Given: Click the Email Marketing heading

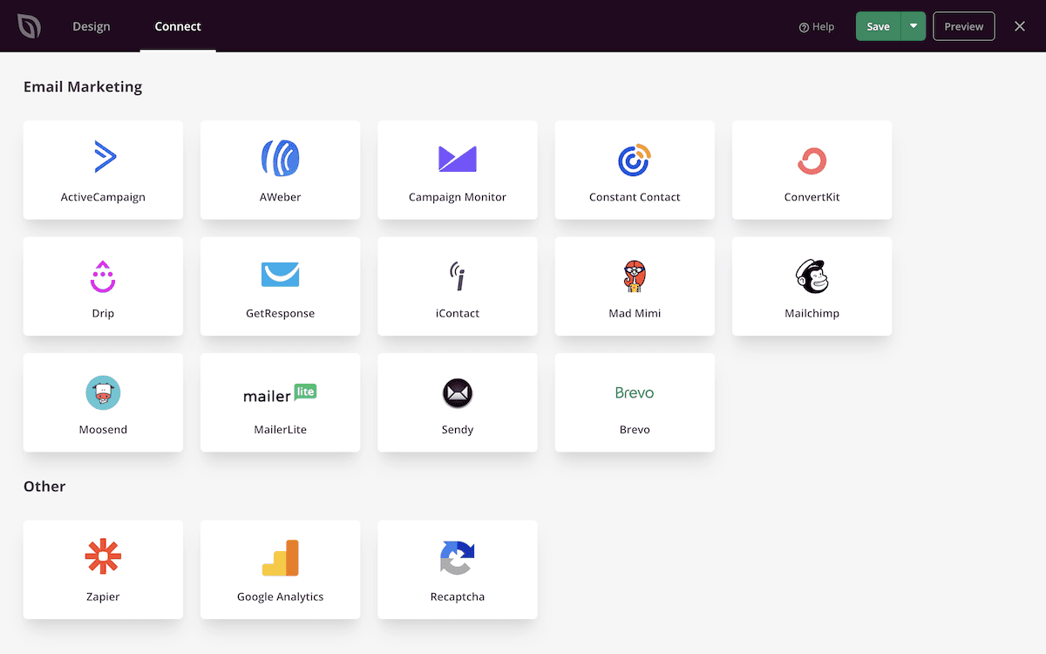Looking at the screenshot, I should [83, 86].
